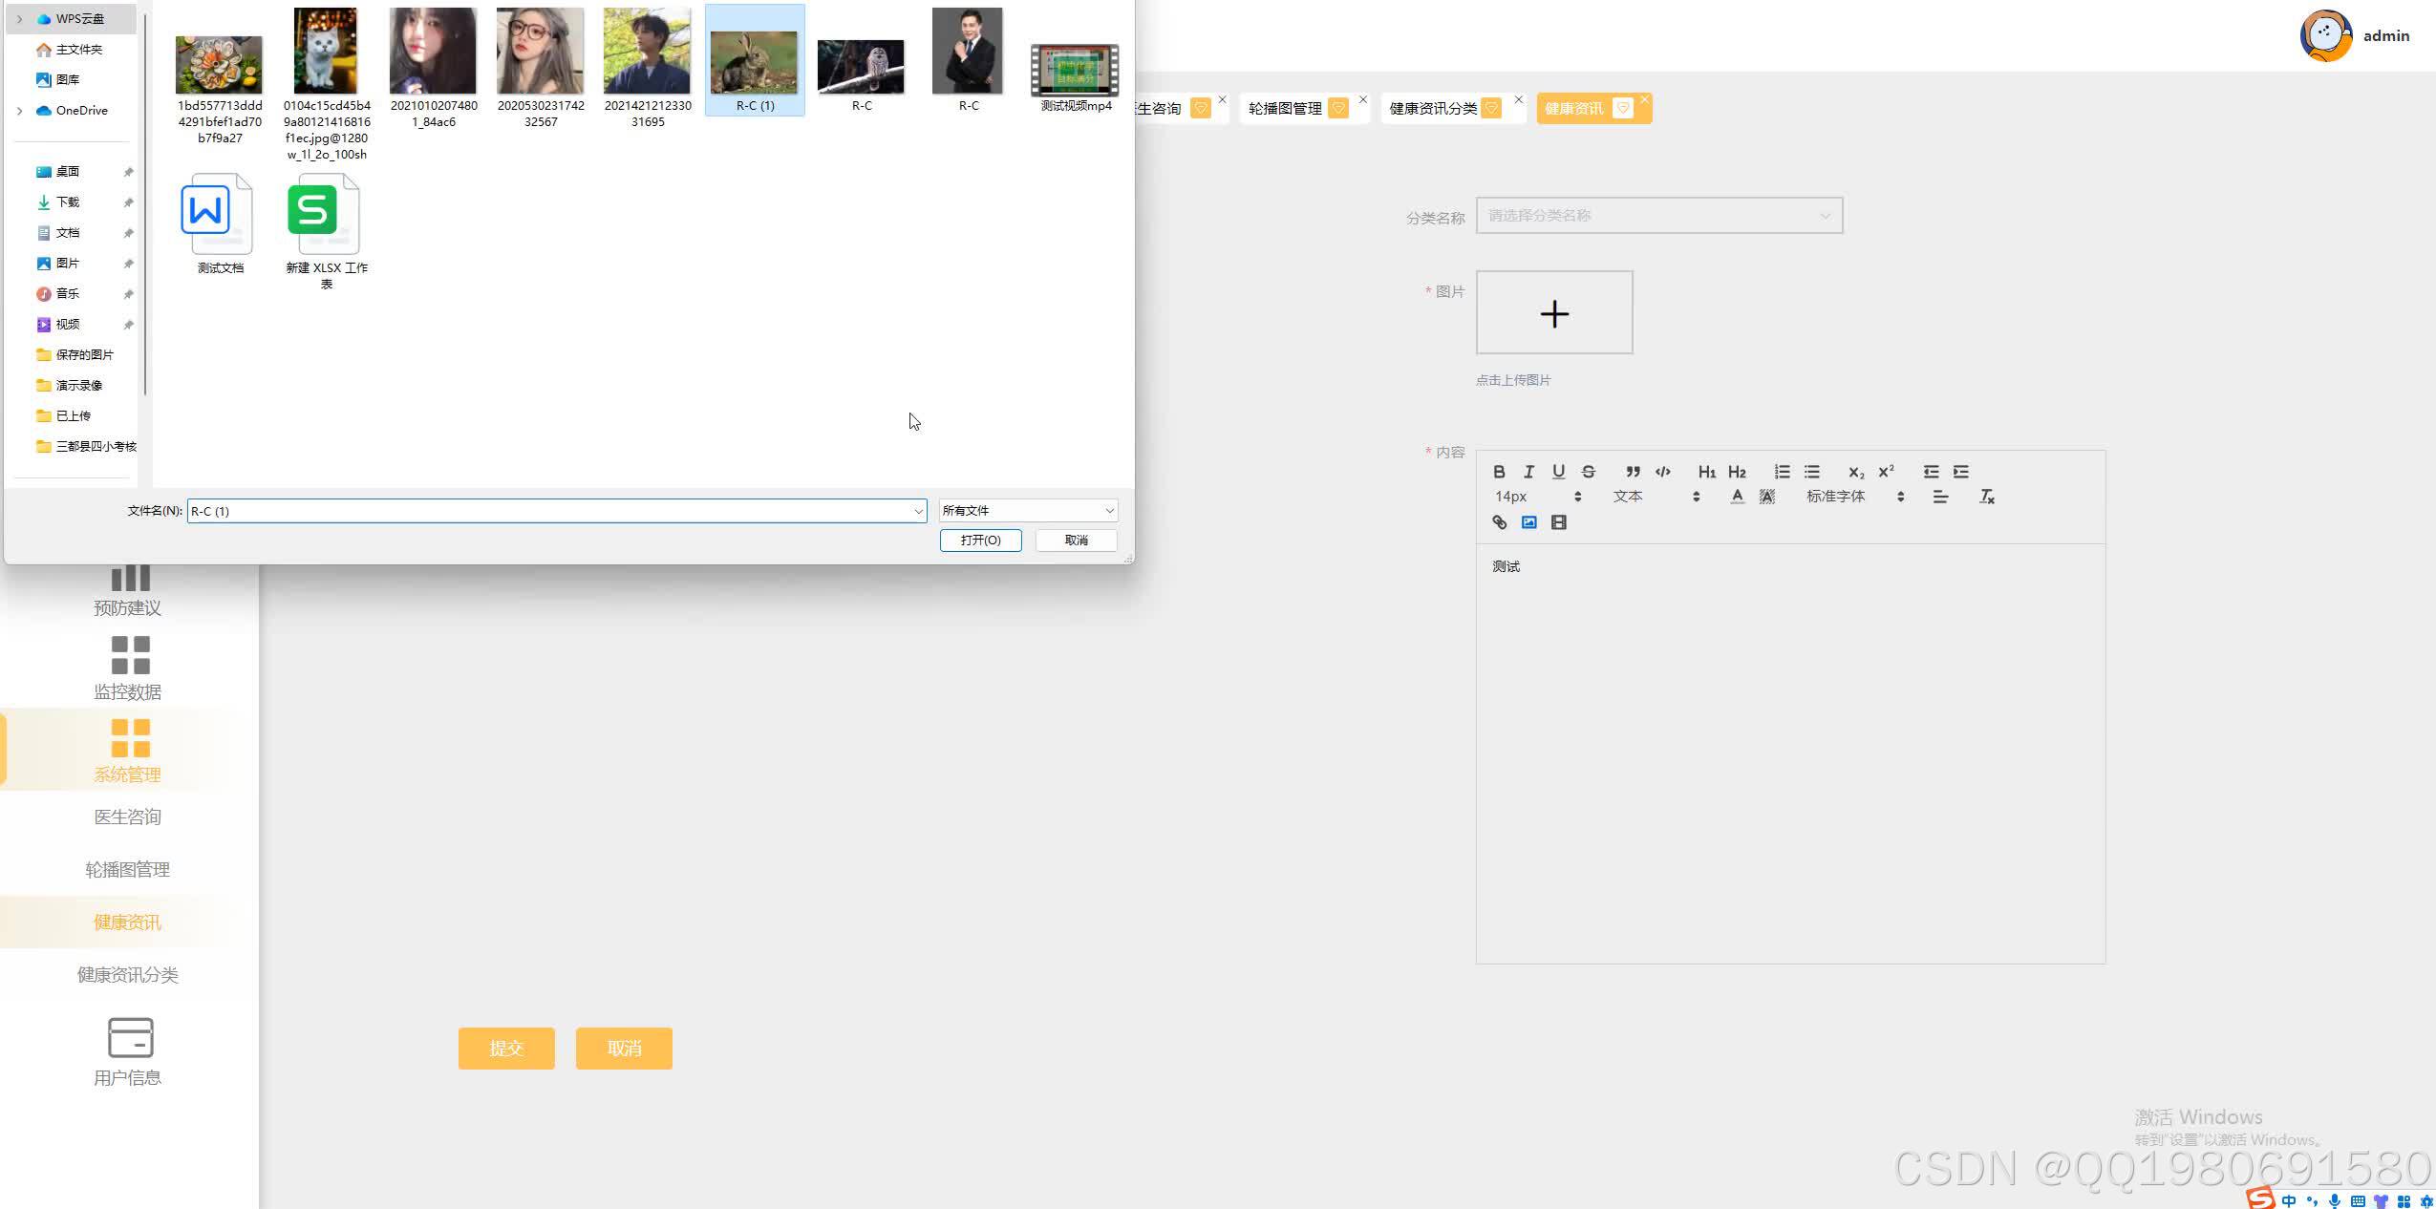The height and width of the screenshot is (1209, 2436).
Task: Open 健康资讯分类 in the sidebar menu
Action: click(127, 975)
